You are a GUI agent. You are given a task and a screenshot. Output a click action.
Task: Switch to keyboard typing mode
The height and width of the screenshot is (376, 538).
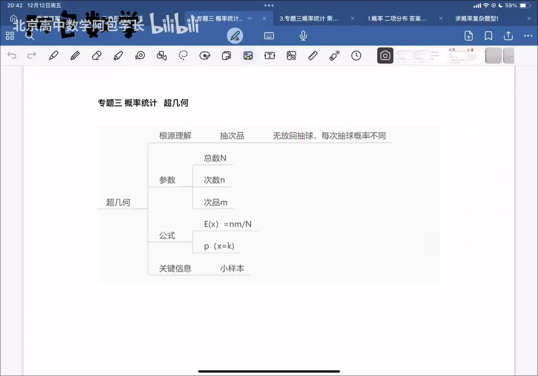tap(269, 36)
